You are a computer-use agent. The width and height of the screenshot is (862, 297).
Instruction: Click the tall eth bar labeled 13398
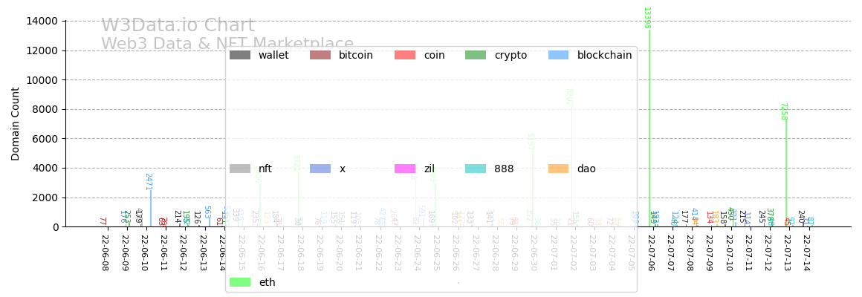649,126
